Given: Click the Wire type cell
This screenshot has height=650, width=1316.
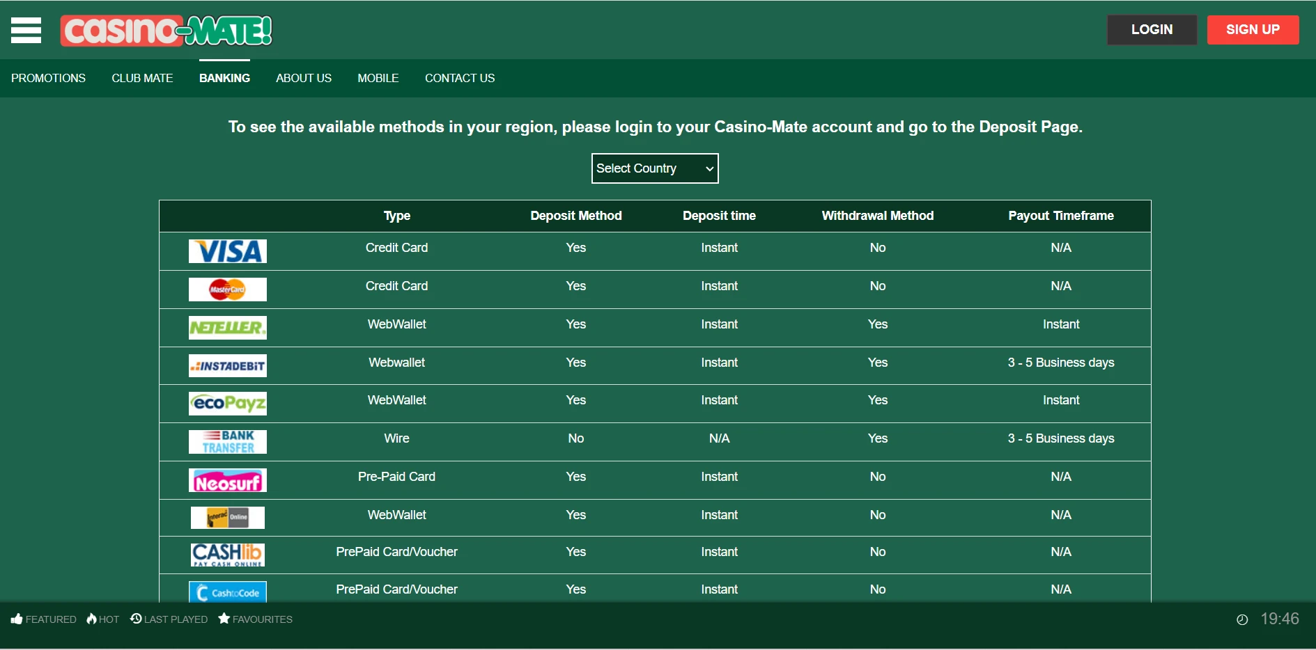Looking at the screenshot, I should tap(397, 438).
